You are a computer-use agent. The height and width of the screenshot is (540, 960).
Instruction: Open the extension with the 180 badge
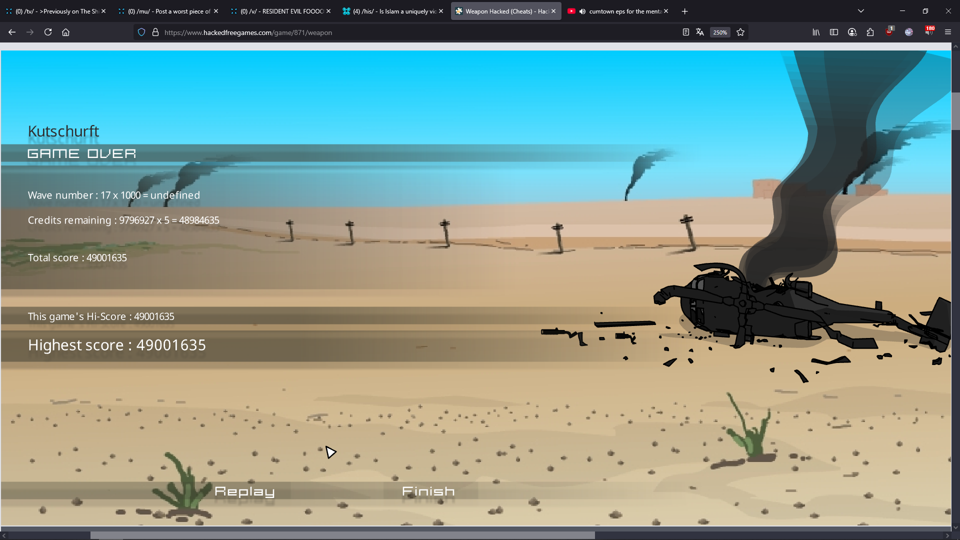(x=928, y=31)
